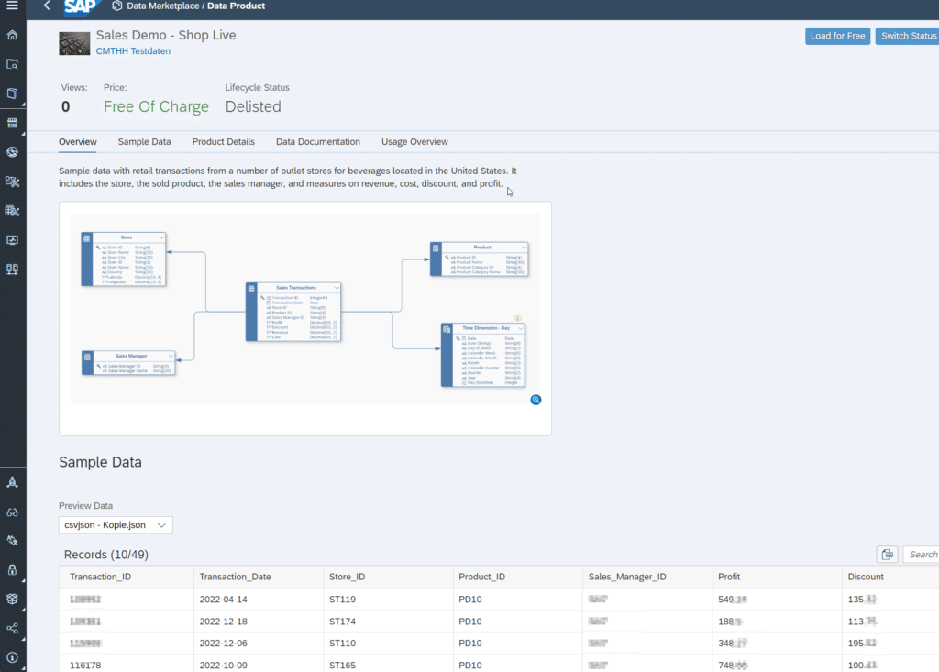This screenshot has width=939, height=672.
Task: Open the Space Management sidebar icon
Action: tap(12, 482)
